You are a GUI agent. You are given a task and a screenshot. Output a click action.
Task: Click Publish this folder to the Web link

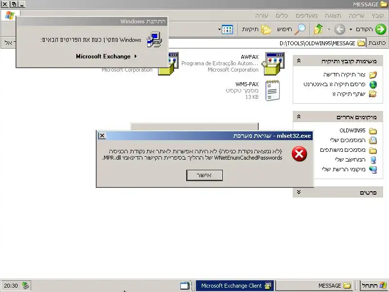tap(335, 84)
